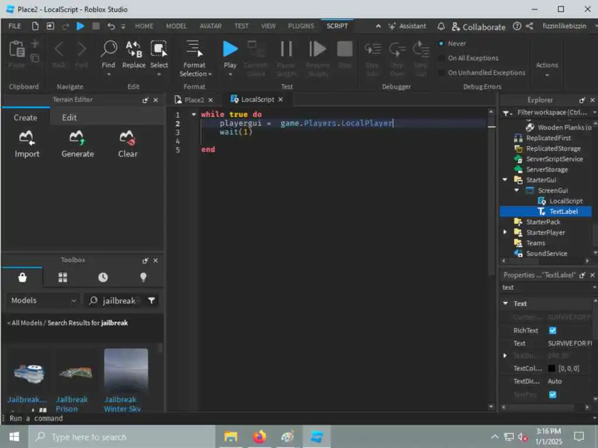Click the new file icon
This screenshot has width=598, height=448.
tap(35, 26)
